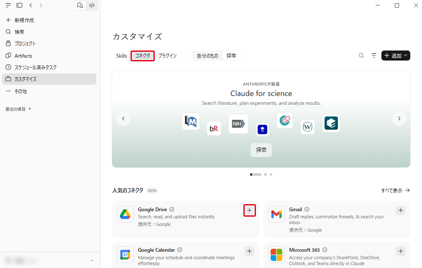Click the Google Calendar logo
Image resolution: width=422 pixels, height=268 pixels.
125,255
